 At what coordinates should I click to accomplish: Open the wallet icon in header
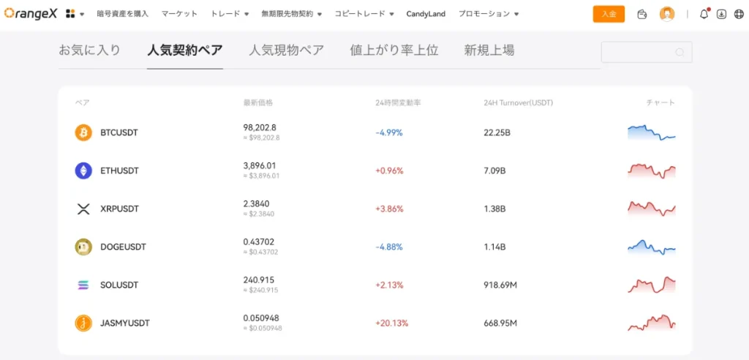(641, 14)
